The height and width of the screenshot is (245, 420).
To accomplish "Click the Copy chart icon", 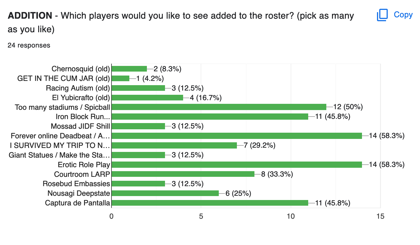I will (382, 15).
